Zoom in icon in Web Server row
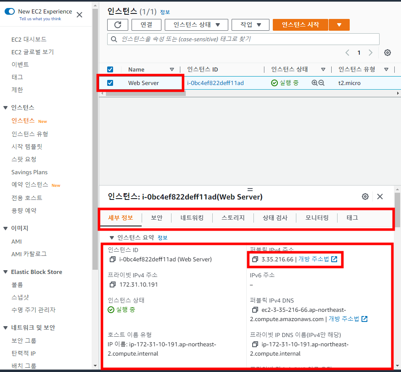 314,83
